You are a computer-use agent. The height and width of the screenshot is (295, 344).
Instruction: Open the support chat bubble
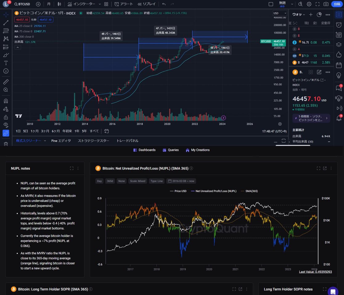coord(333,291)
